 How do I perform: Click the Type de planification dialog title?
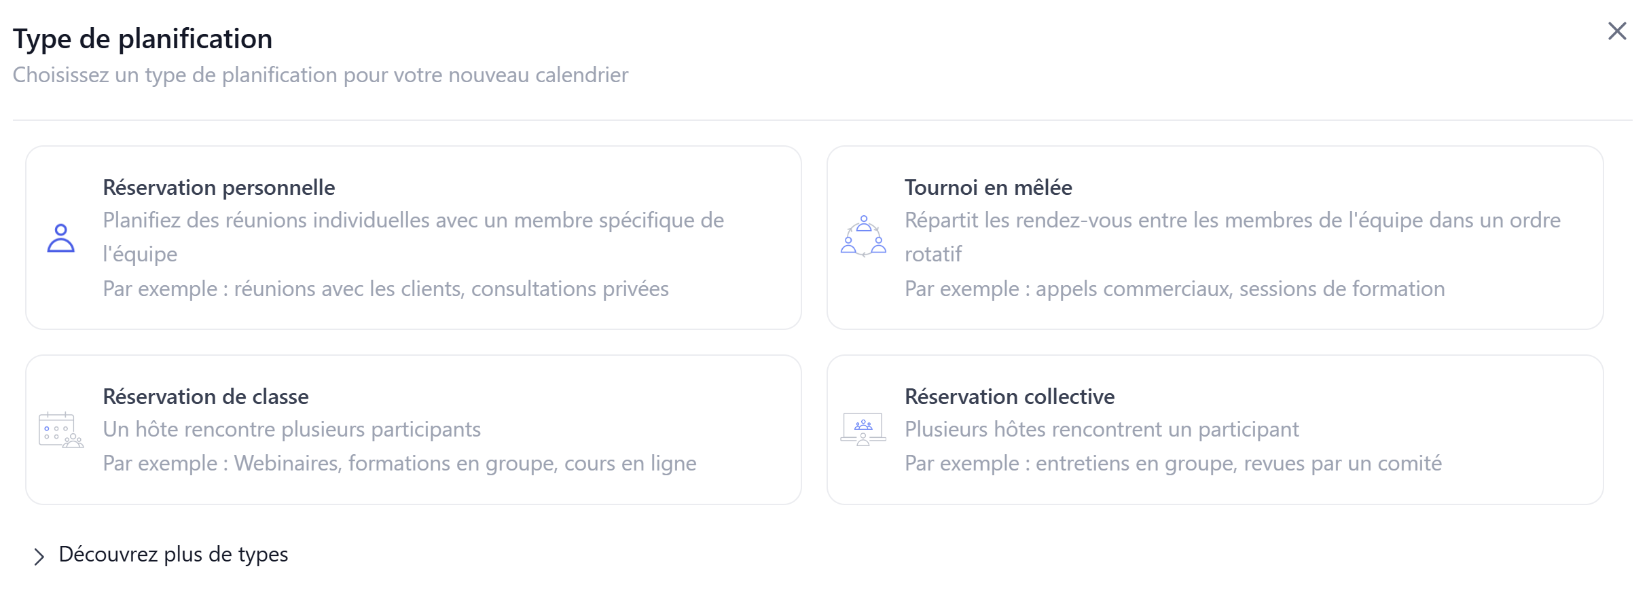tap(143, 39)
